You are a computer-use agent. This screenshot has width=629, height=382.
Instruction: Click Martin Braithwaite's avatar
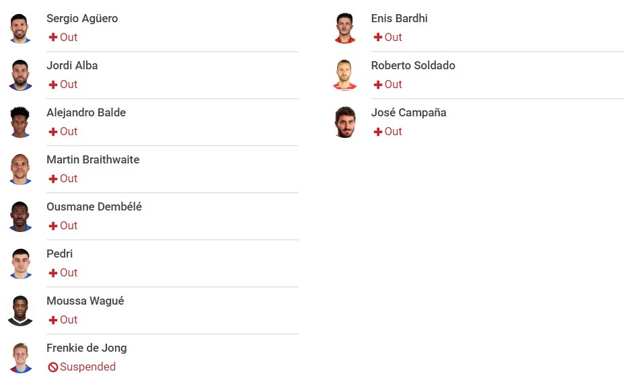point(20,169)
